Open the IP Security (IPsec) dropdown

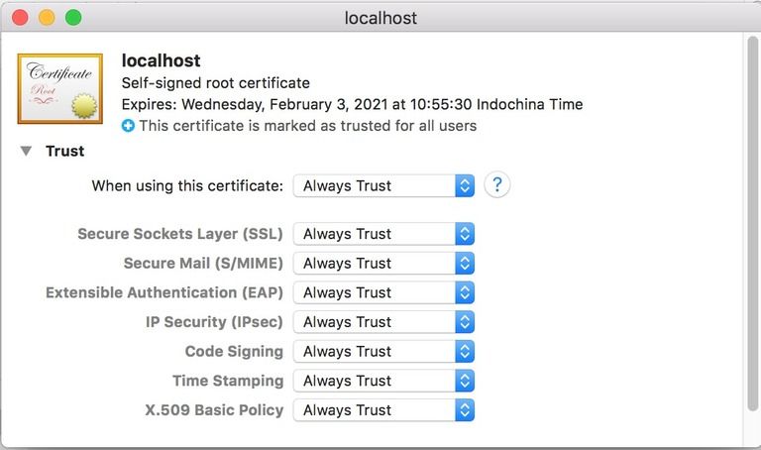(383, 322)
